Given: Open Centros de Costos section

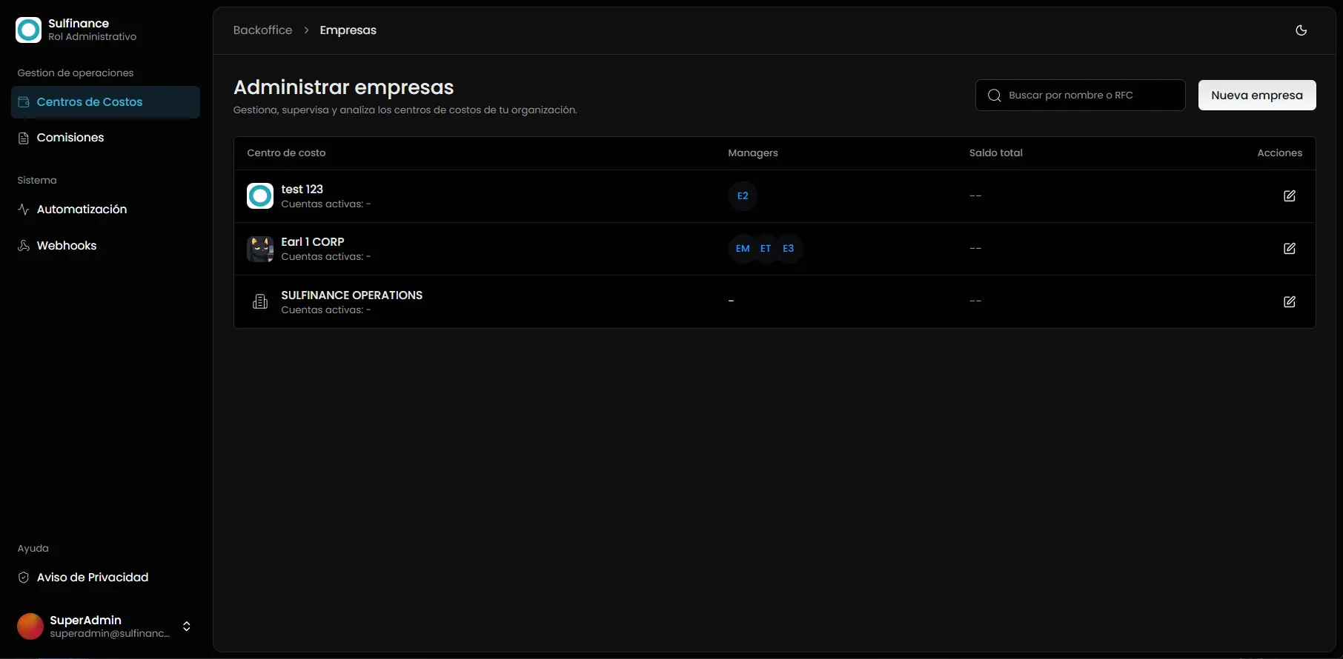Looking at the screenshot, I should [x=105, y=102].
